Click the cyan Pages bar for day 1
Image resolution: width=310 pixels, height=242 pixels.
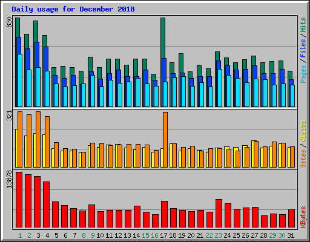click(x=20, y=80)
